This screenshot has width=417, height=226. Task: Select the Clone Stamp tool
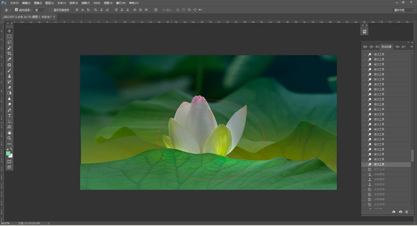click(x=9, y=76)
